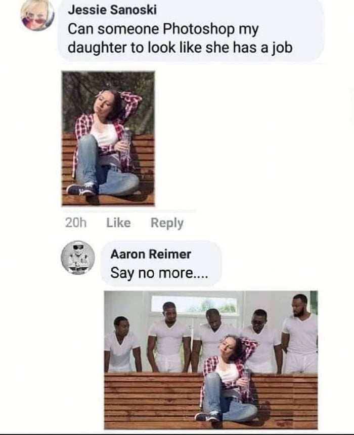The height and width of the screenshot is (435, 354).
Task: Click the word 'Photoshop' in Jessie's comment
Action: pyautogui.click(x=198, y=29)
